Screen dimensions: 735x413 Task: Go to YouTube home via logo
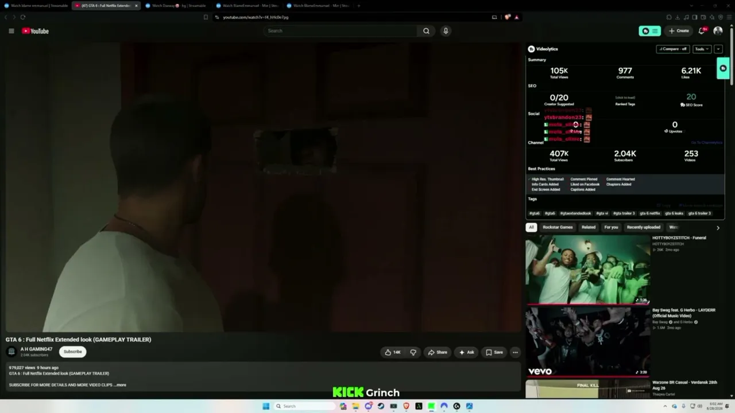click(x=36, y=31)
